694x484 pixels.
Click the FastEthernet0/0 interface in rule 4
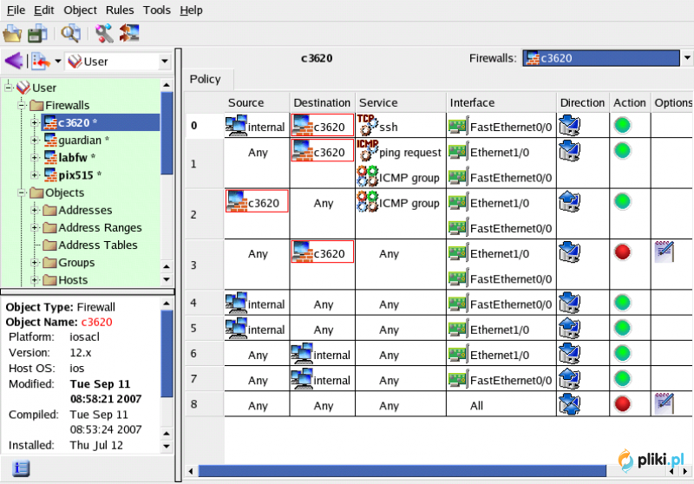point(501,304)
